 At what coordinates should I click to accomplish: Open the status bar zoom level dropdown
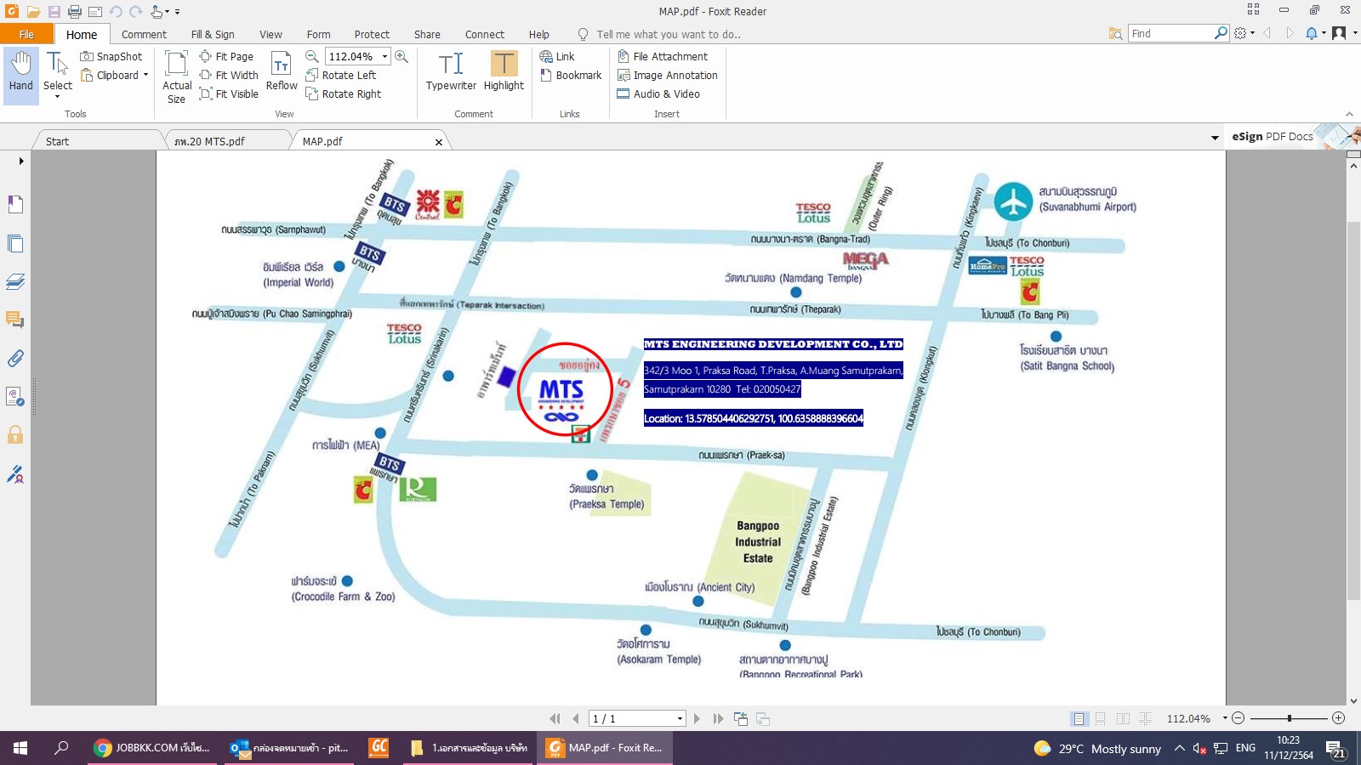tap(1225, 718)
